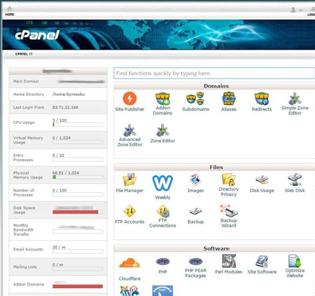Launch Backup Wizard
315x296 pixels.
click(x=229, y=216)
